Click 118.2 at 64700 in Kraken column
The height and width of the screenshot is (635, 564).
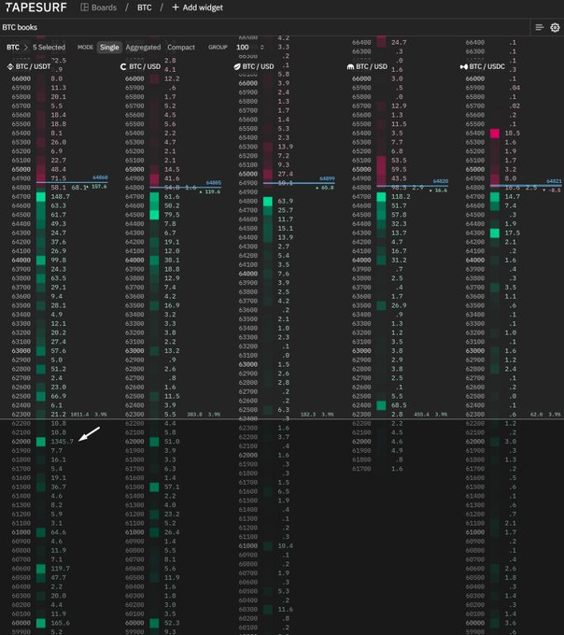[401, 196]
